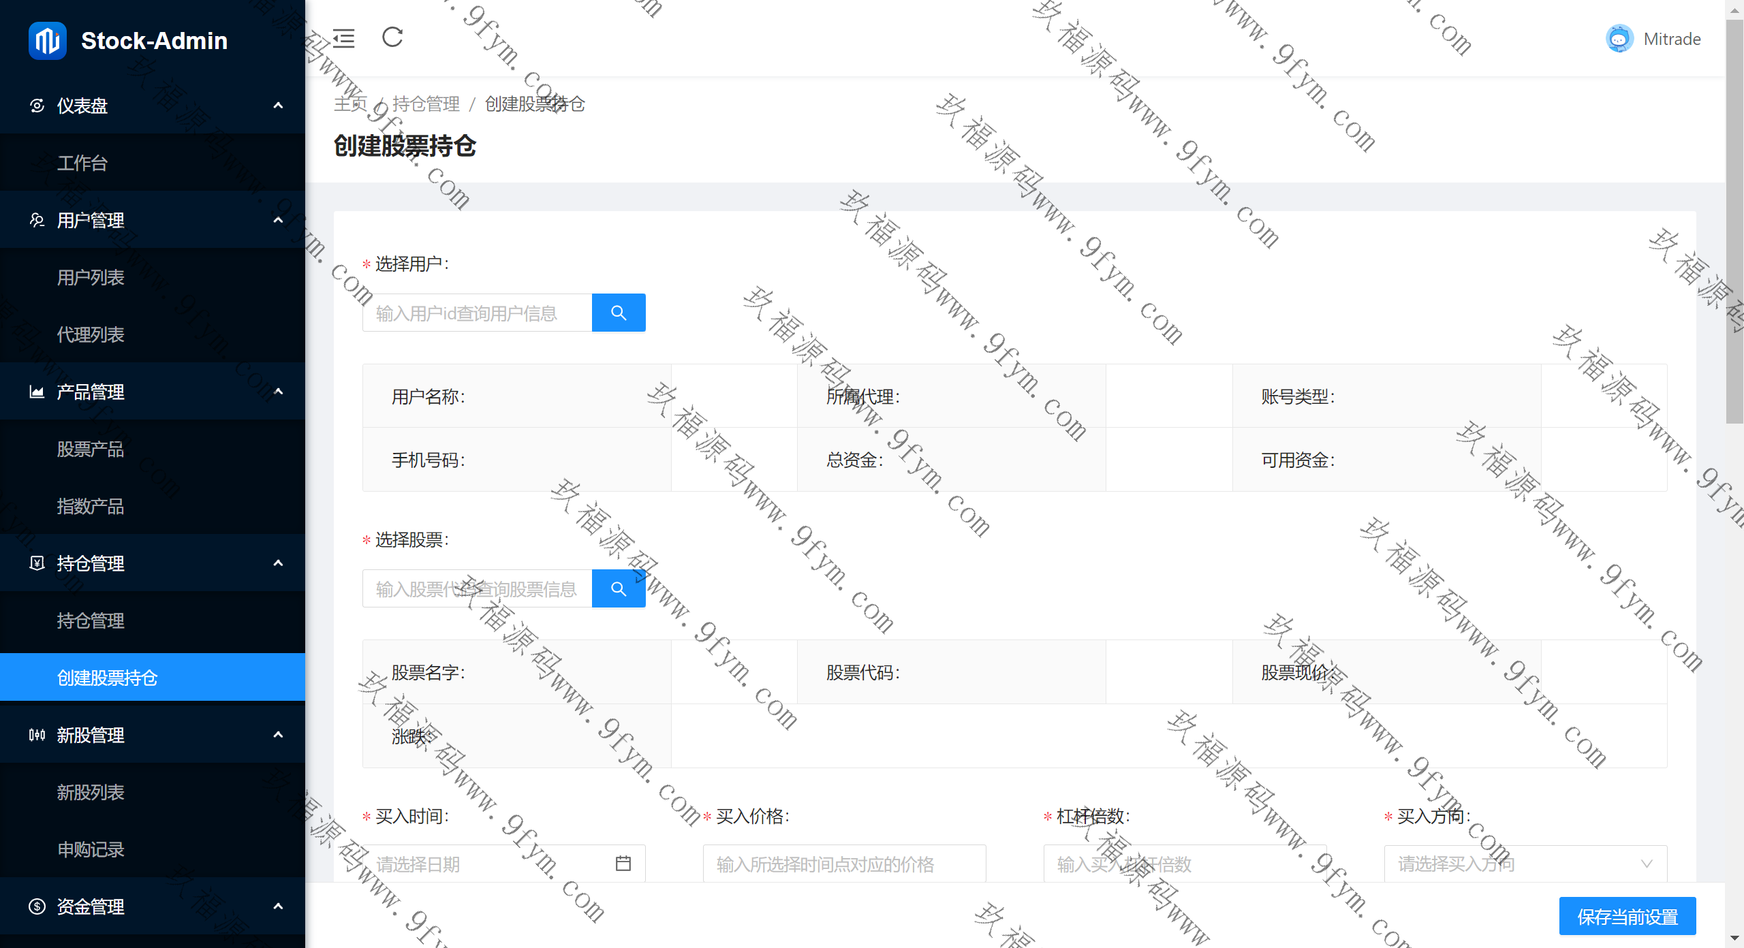Open 用户列表 menu item
The height and width of the screenshot is (948, 1744).
[x=91, y=277]
